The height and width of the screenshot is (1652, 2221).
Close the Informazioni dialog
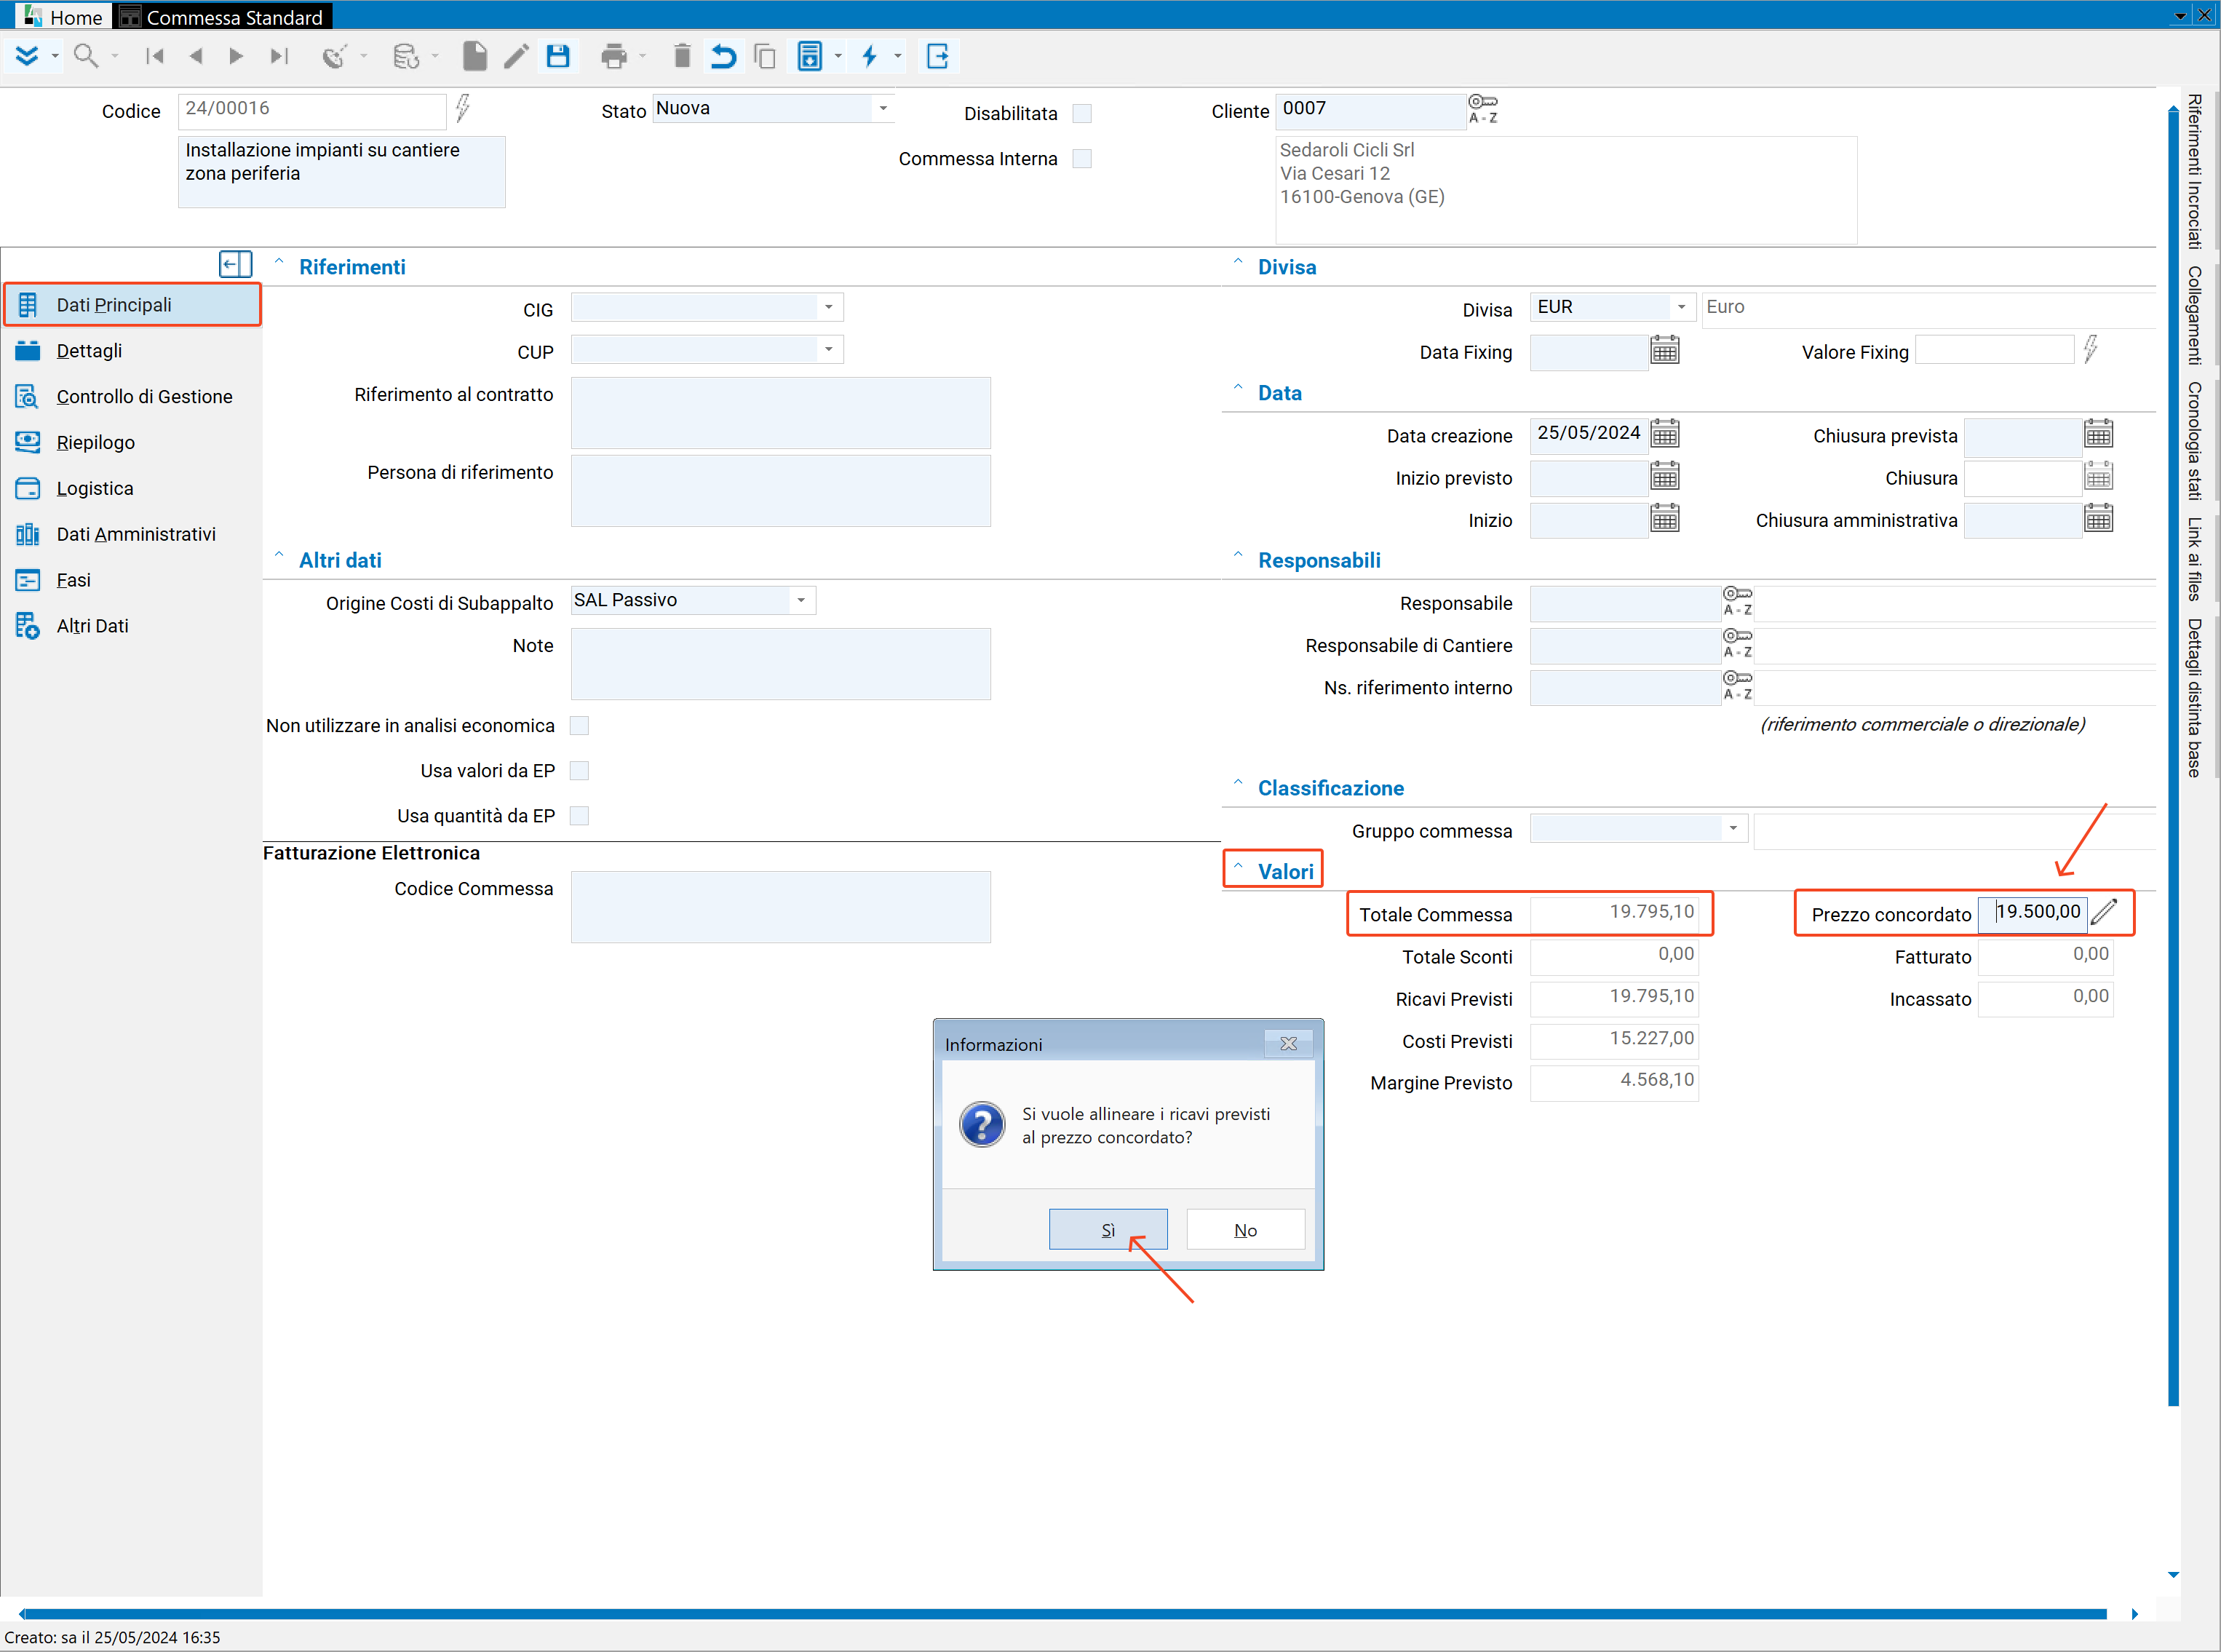[x=1288, y=1043]
